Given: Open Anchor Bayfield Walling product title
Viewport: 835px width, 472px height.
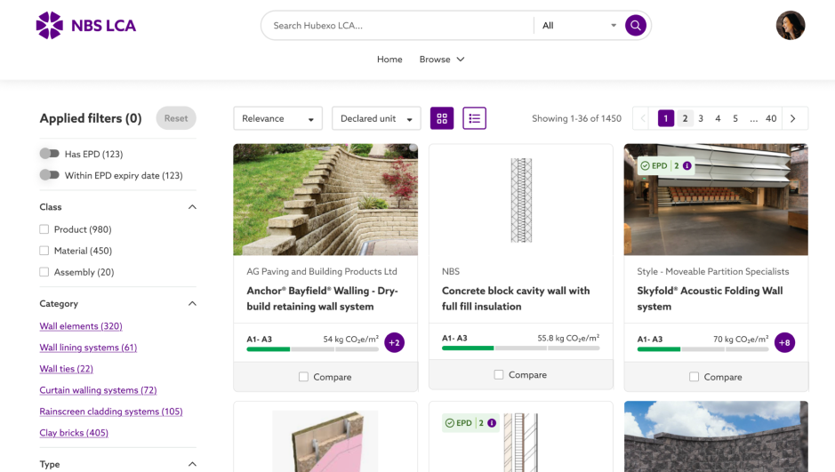Looking at the screenshot, I should [x=322, y=299].
